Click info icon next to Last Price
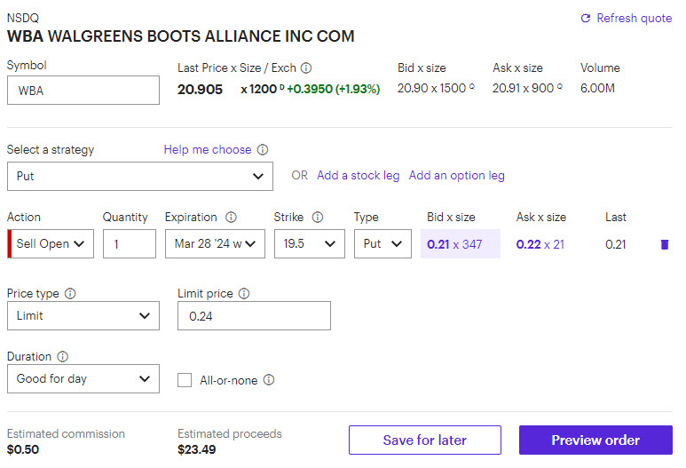The image size is (686, 468). 306,68
